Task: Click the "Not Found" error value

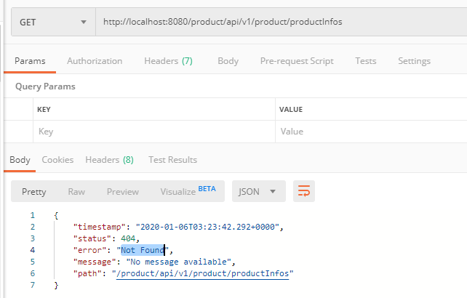Action: point(143,250)
